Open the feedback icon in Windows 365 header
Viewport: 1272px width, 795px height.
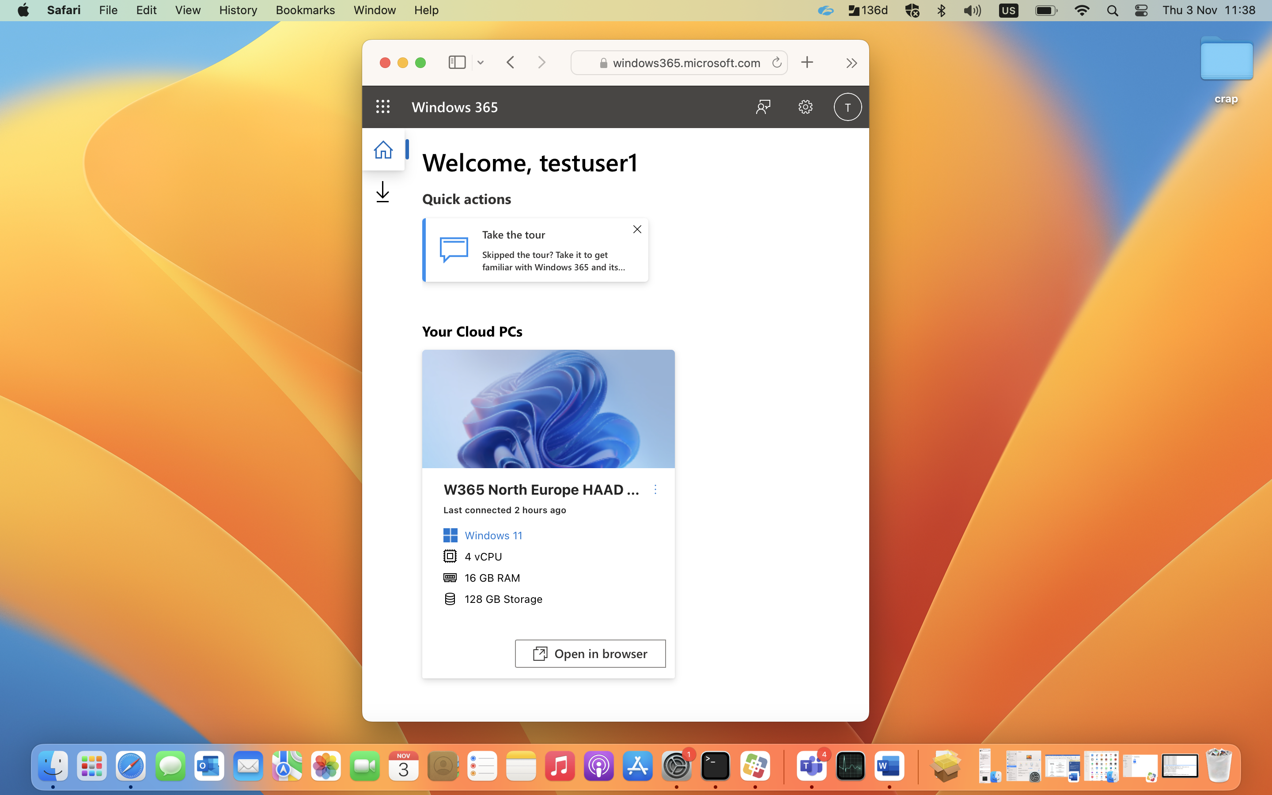[x=763, y=107]
